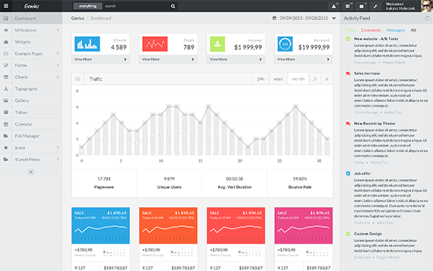Click the orange SALE card
This screenshot has height=271, width=433.
(x=168, y=225)
